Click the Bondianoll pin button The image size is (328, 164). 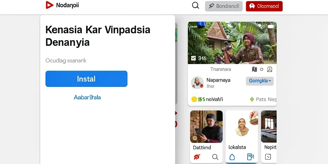pos(224,6)
